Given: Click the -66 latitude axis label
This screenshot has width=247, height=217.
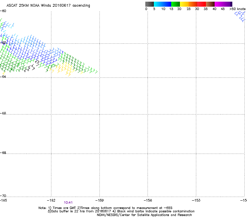Looking at the screenshot, I should 3,113.
